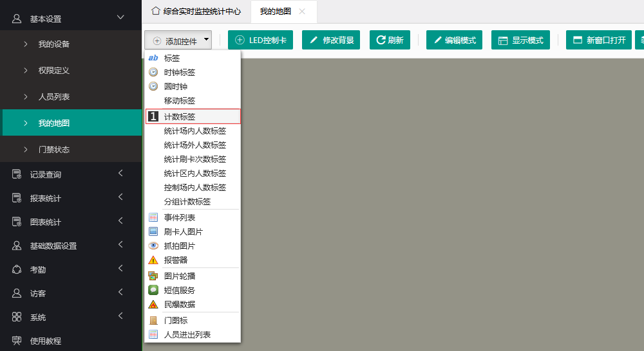Viewport: 644px width, 351px height.
Task: Choose 统计场内人数标签 menu entry
Action: [x=193, y=130]
